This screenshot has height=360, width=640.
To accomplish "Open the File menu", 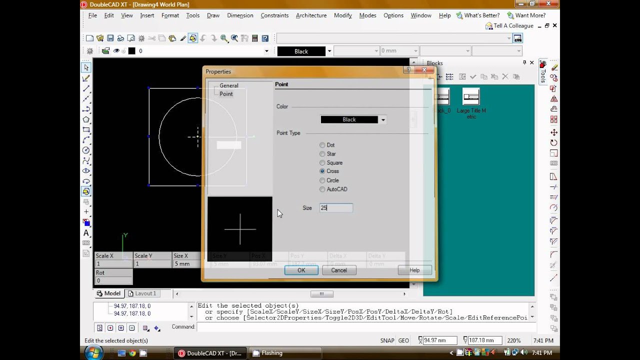I will (x=92, y=15).
